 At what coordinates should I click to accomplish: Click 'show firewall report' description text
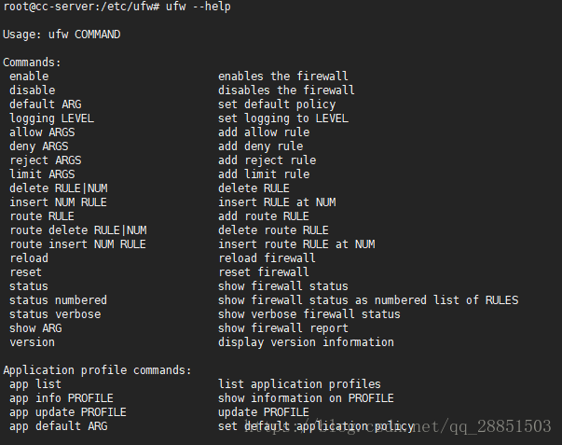click(x=283, y=328)
